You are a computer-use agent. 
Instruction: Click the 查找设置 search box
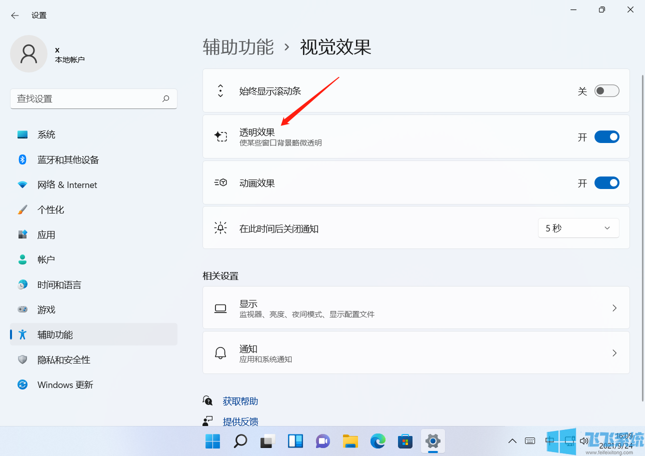pos(93,98)
